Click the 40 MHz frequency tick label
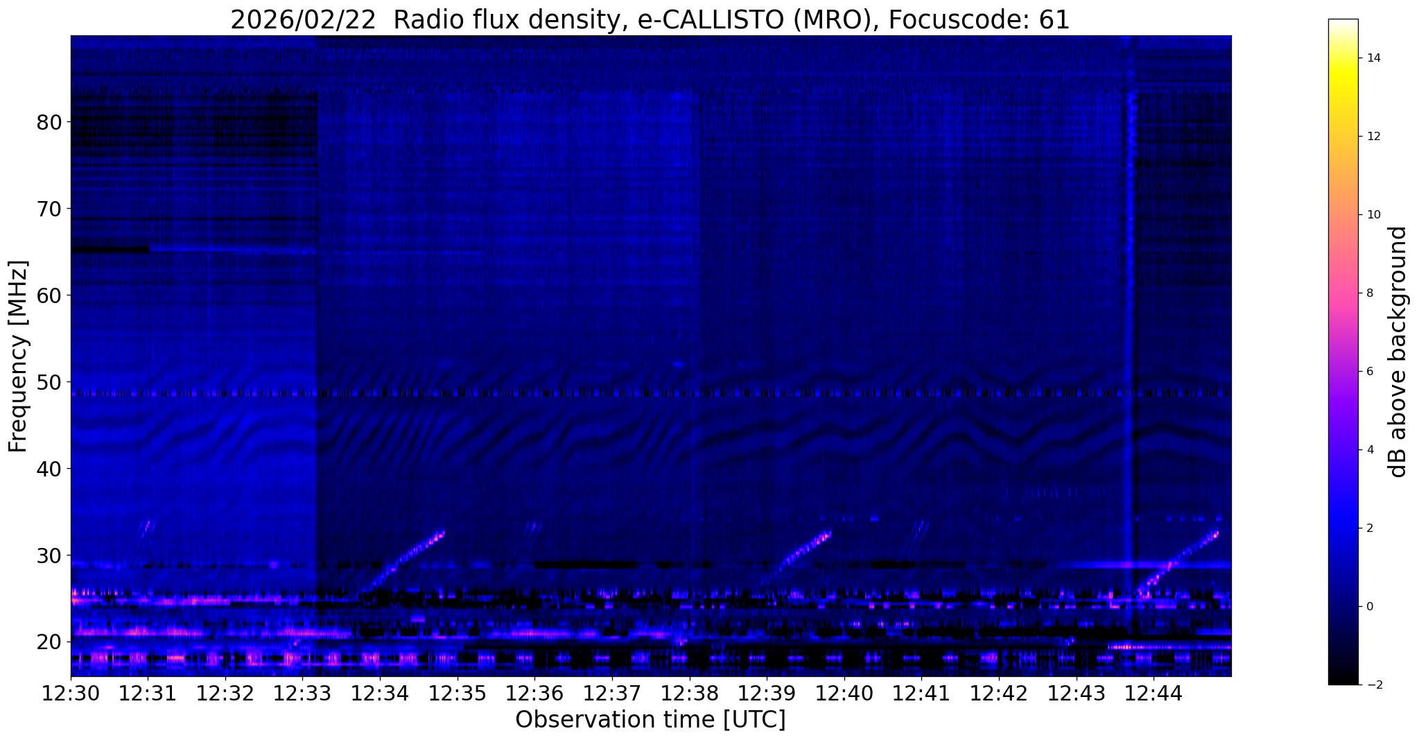Screen dimensions: 1419x740 [x=49, y=469]
